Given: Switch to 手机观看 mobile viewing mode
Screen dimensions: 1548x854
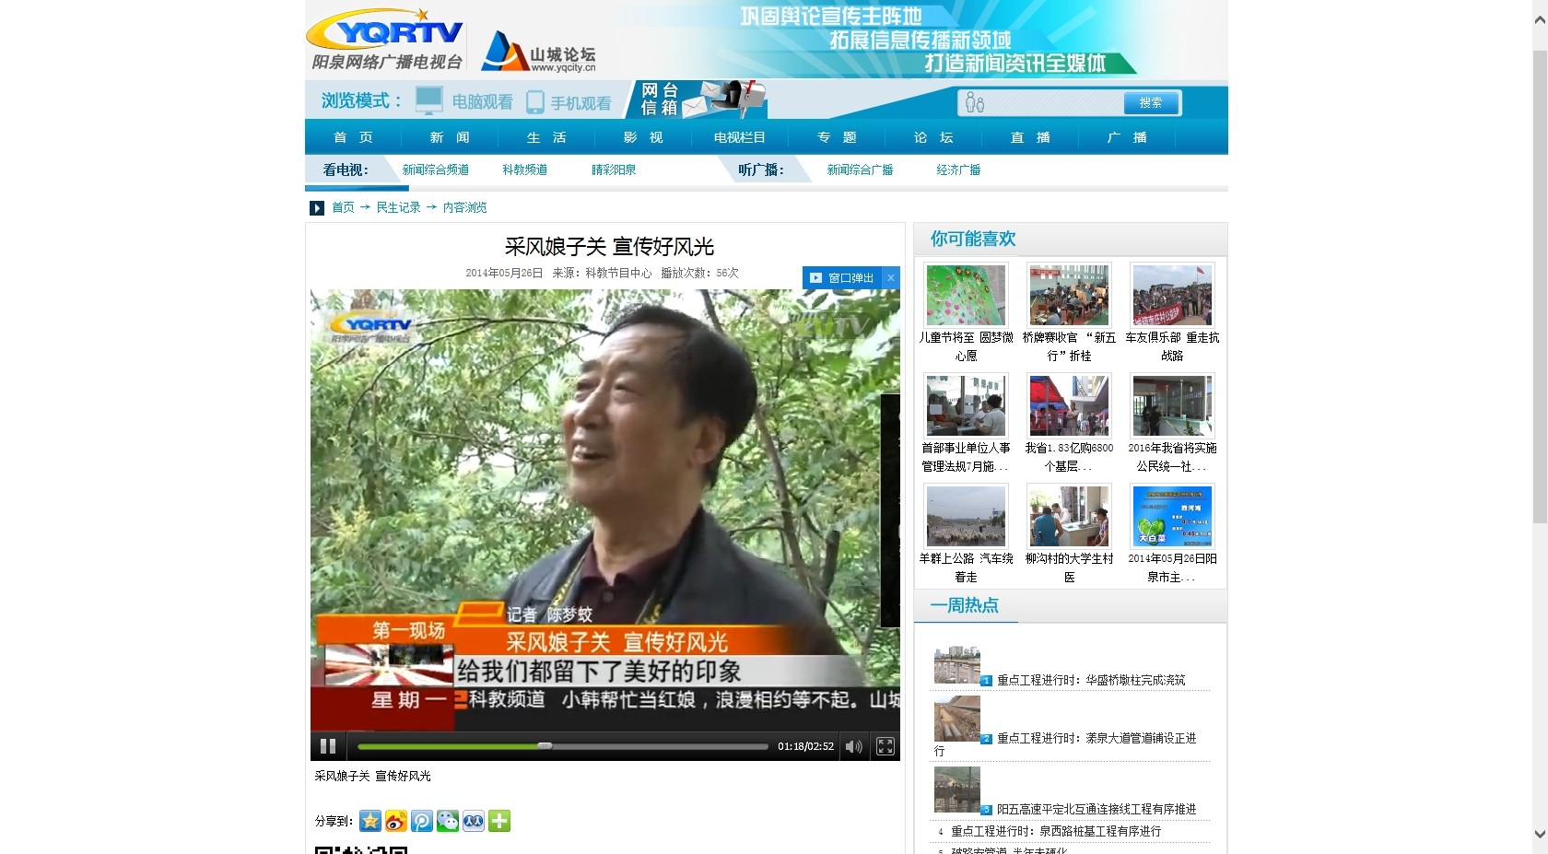Looking at the screenshot, I should pyautogui.click(x=569, y=102).
